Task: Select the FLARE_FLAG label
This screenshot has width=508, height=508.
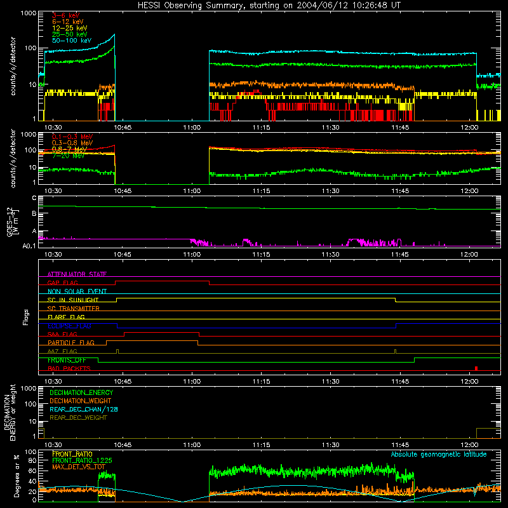Action: (x=66, y=317)
